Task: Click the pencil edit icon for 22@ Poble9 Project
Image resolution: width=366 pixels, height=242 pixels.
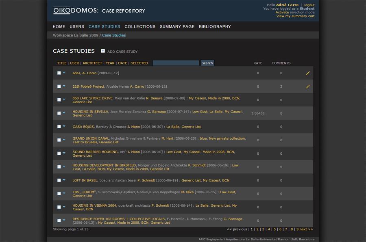Action: [308, 86]
